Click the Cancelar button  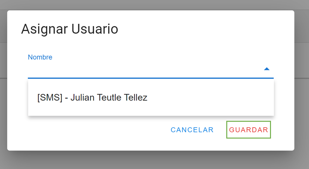192,130
